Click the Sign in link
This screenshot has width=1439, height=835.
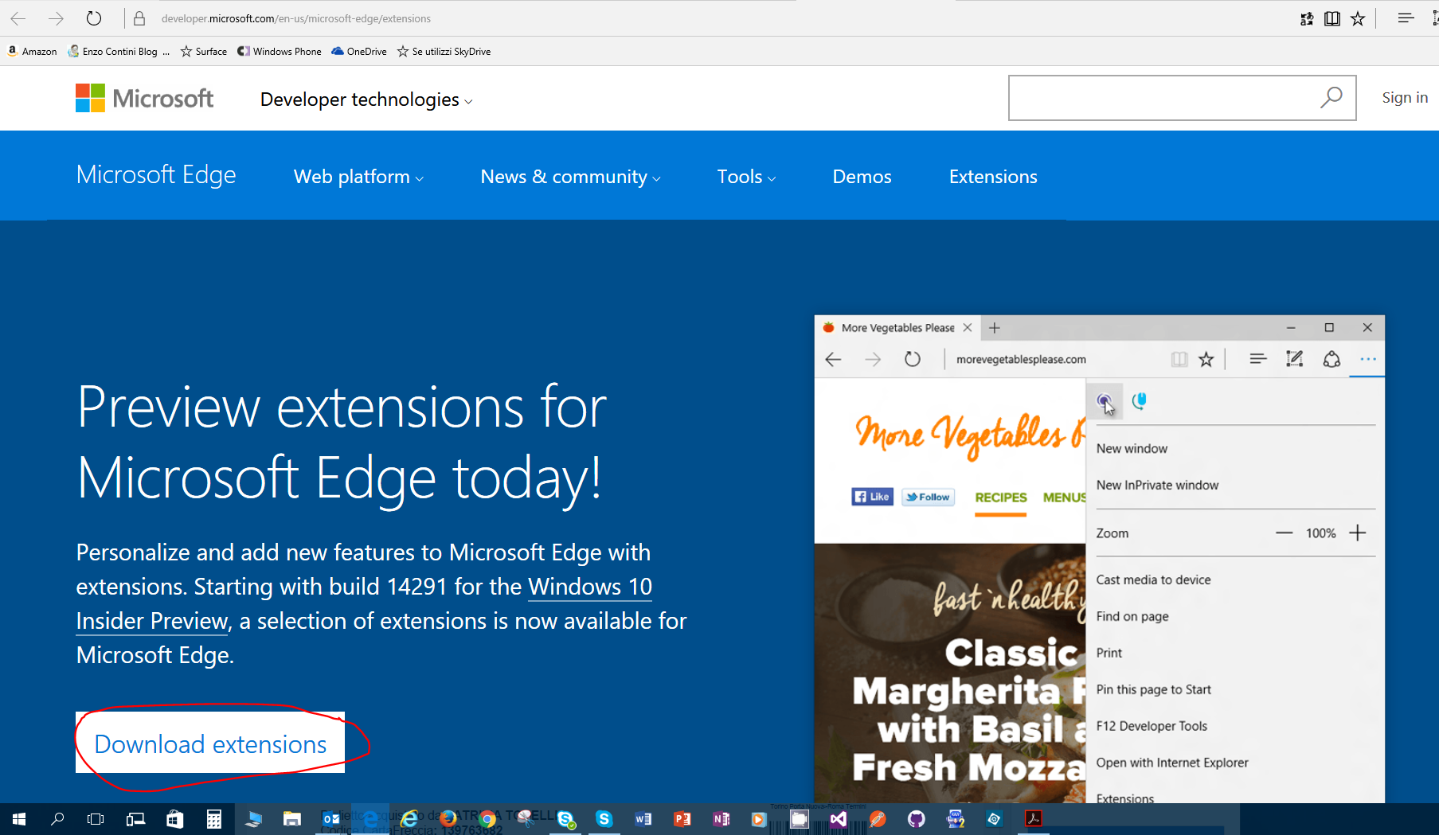point(1405,97)
